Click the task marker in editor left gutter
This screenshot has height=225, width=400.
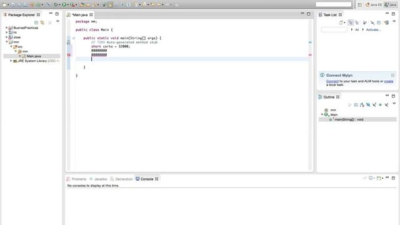(69, 42)
